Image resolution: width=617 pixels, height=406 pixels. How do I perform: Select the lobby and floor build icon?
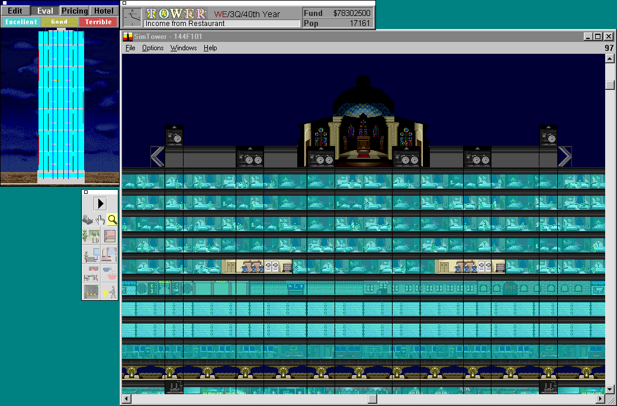click(x=91, y=236)
